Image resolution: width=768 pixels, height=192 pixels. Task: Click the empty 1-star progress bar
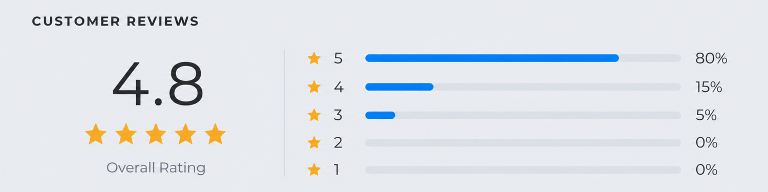tap(523, 170)
